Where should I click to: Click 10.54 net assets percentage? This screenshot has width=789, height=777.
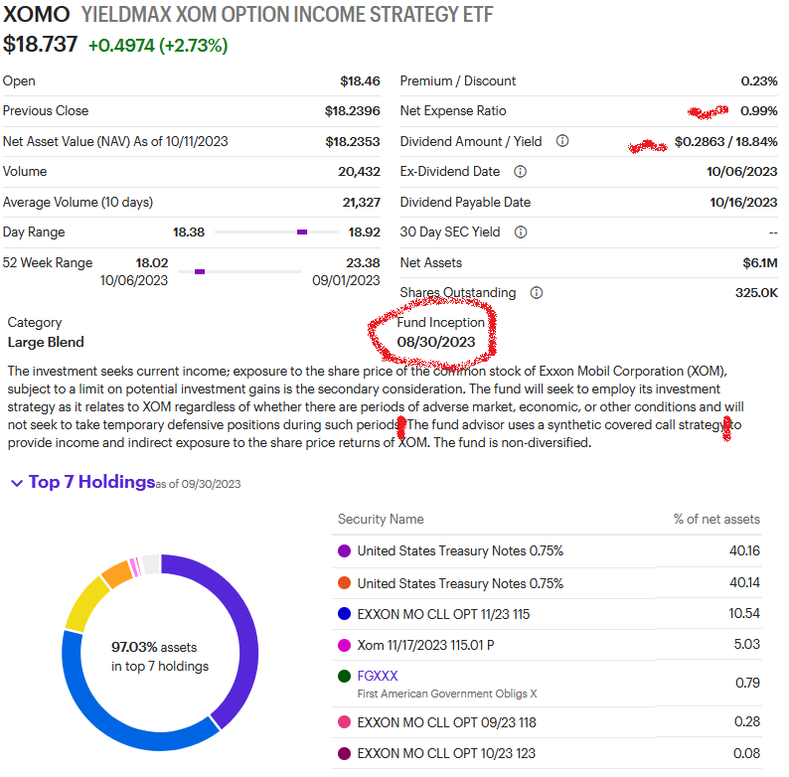click(744, 613)
